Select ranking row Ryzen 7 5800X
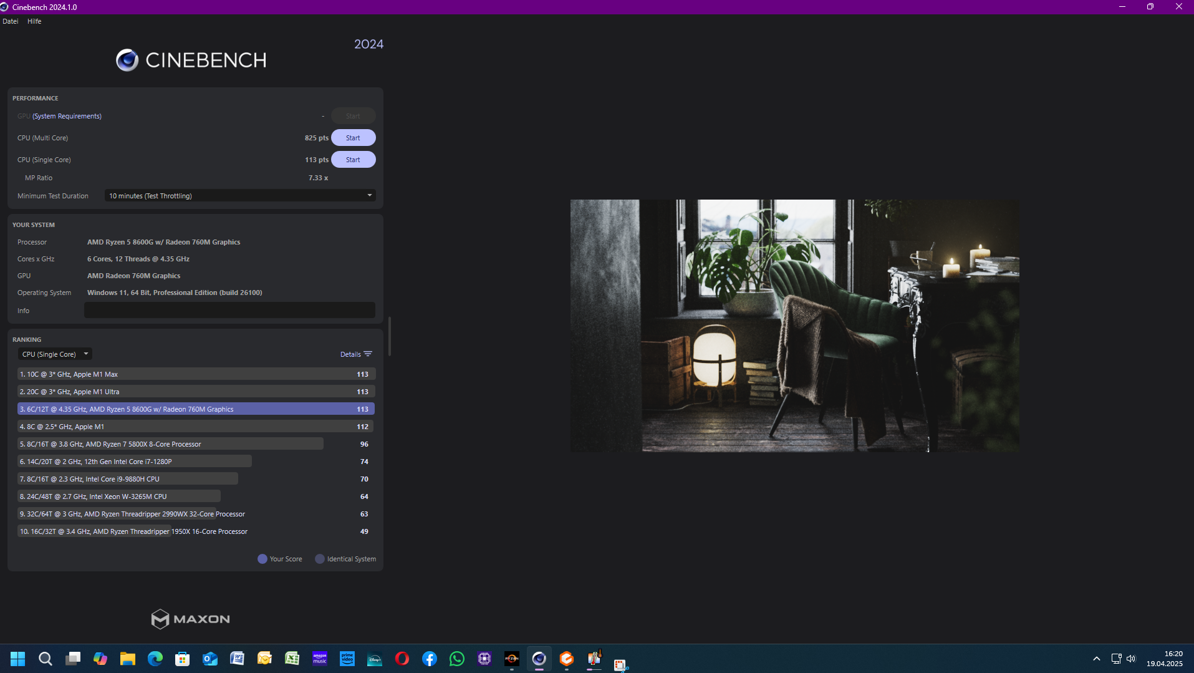The height and width of the screenshot is (673, 1194). (196, 444)
